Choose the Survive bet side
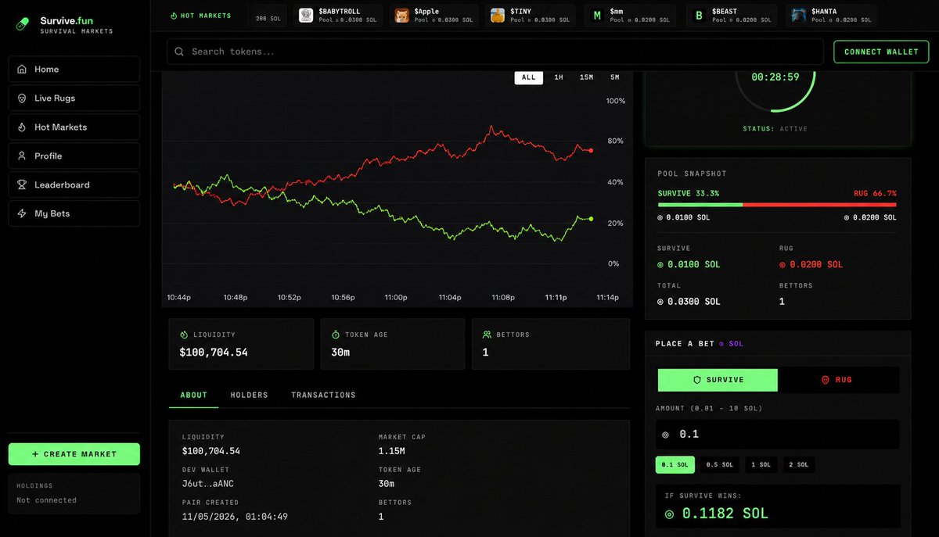Screen dimensions: 939x537 click(x=718, y=380)
